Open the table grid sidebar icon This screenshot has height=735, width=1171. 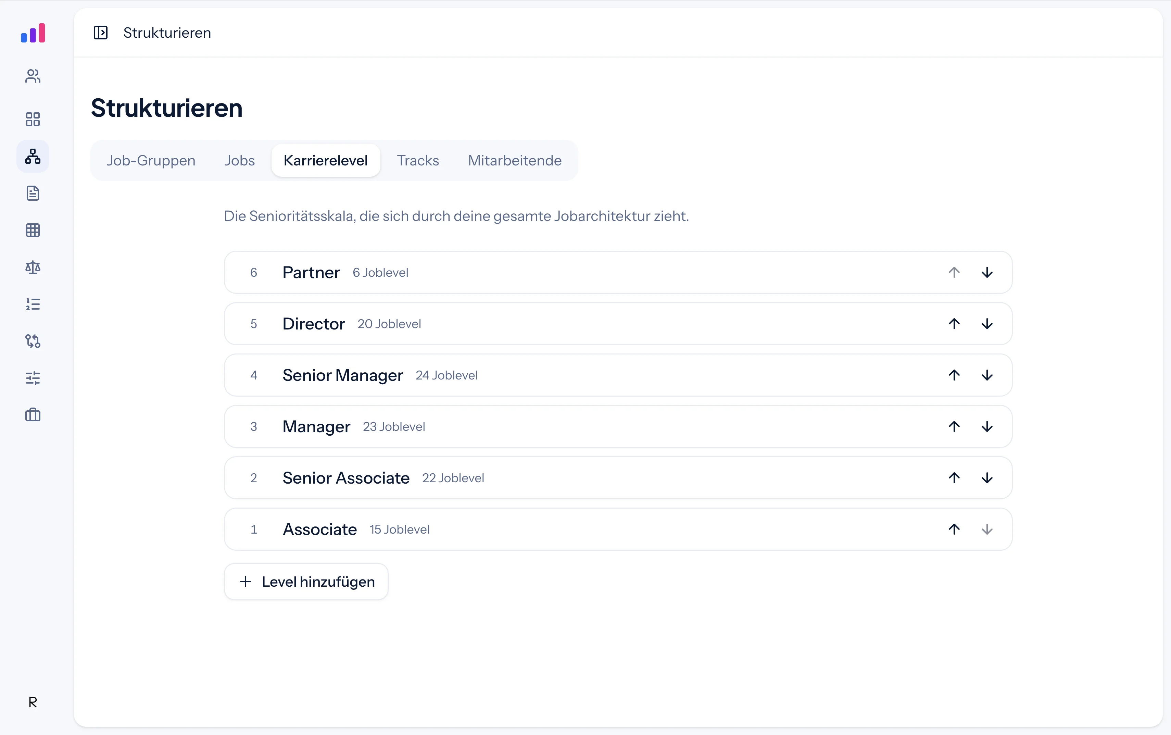click(33, 230)
